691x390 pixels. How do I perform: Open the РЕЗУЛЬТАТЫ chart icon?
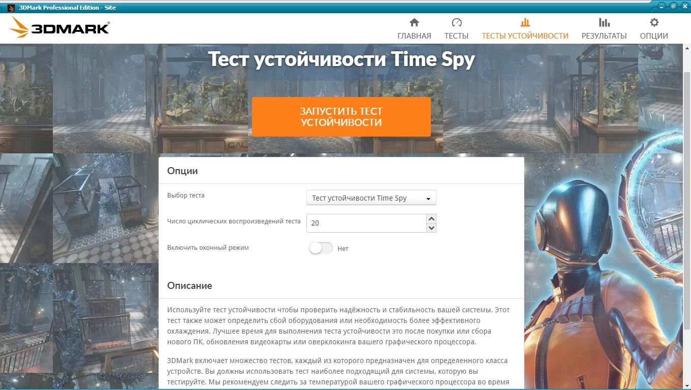(604, 22)
